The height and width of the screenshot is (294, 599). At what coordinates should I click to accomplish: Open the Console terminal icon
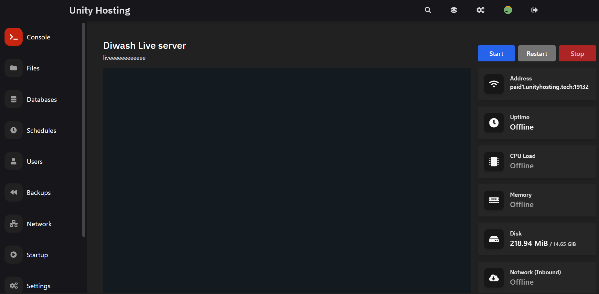pos(14,37)
